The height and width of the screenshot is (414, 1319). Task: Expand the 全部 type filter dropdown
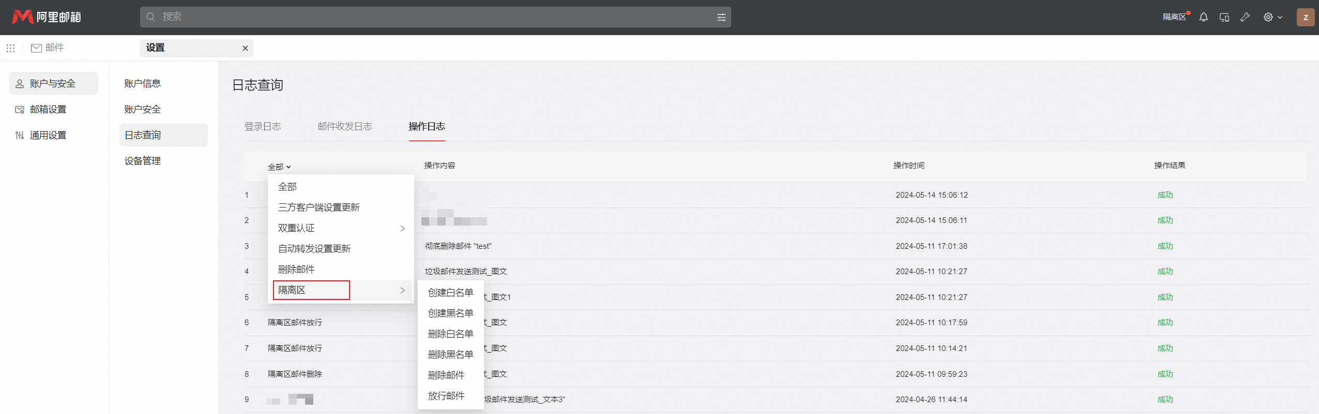point(279,167)
